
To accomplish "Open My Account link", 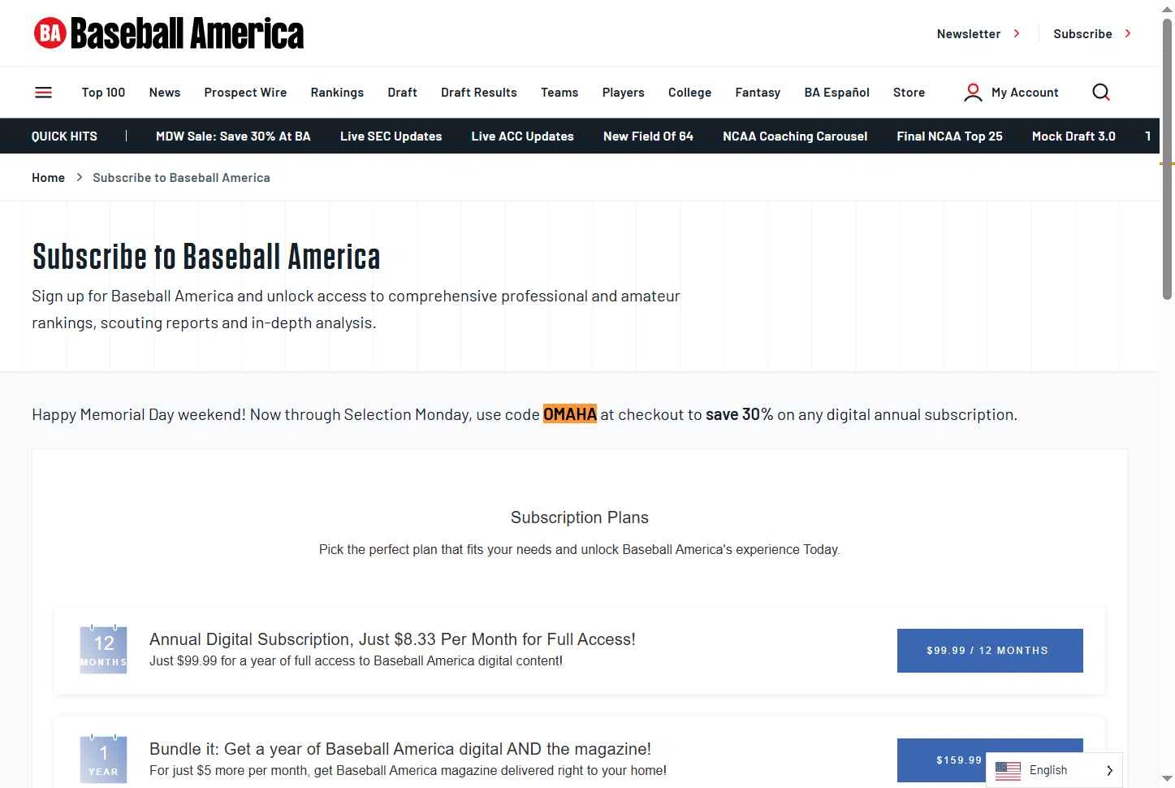I will pos(1025,93).
